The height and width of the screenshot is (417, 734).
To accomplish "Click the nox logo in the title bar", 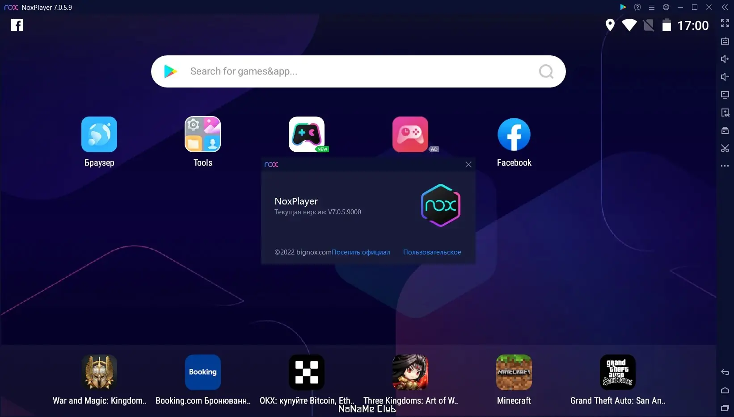I will [11, 7].
